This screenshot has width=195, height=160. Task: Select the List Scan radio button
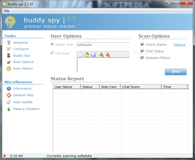click(52, 53)
